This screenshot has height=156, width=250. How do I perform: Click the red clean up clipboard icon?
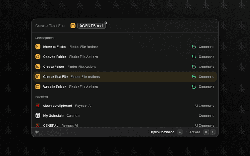pos(38,106)
